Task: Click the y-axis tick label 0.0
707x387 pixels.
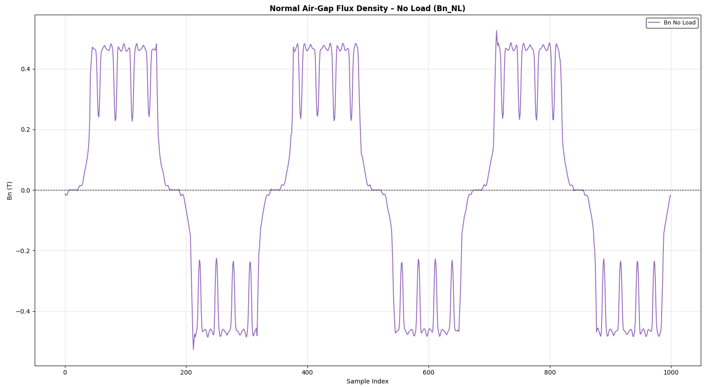Action: point(25,190)
